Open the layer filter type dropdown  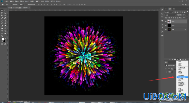tap(169, 12)
